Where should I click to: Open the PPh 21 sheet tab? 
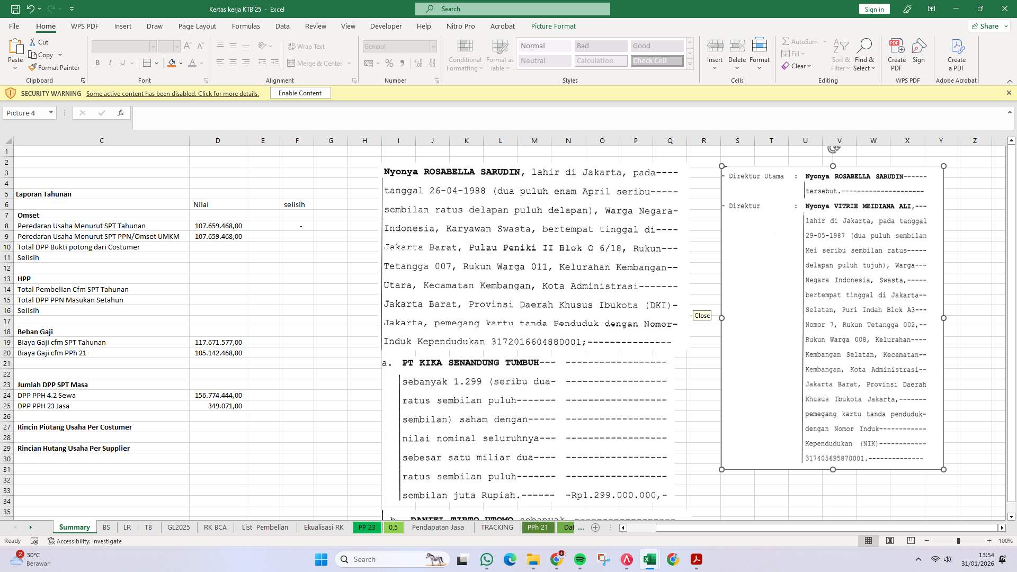pos(538,527)
